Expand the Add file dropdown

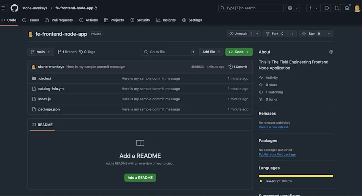coord(211,52)
